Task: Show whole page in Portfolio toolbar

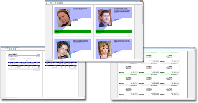Action: click(x=60, y=3)
